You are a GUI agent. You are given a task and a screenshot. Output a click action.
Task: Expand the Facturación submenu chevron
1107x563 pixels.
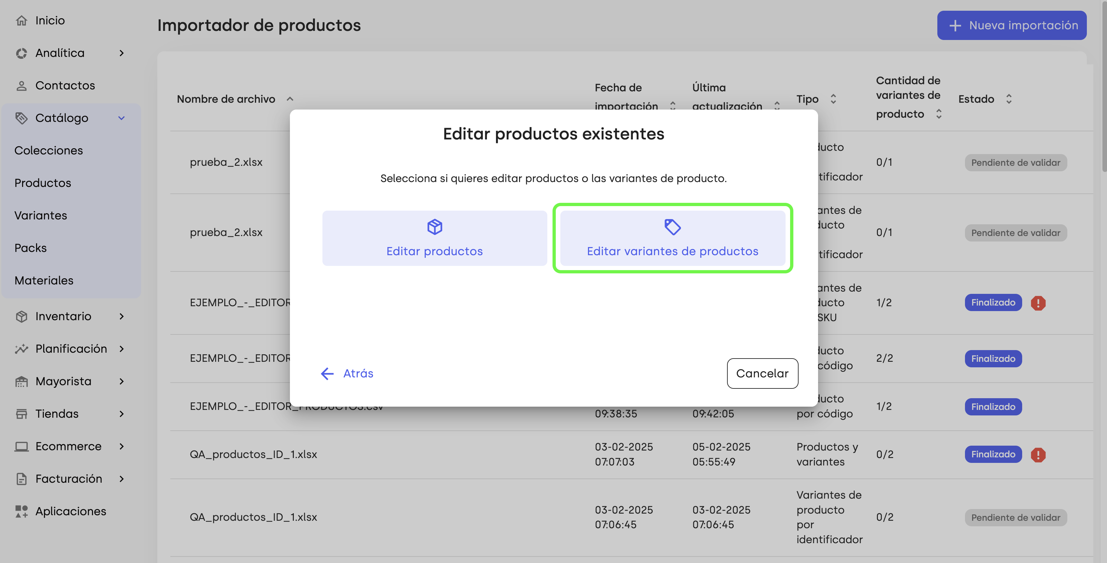pyautogui.click(x=122, y=479)
